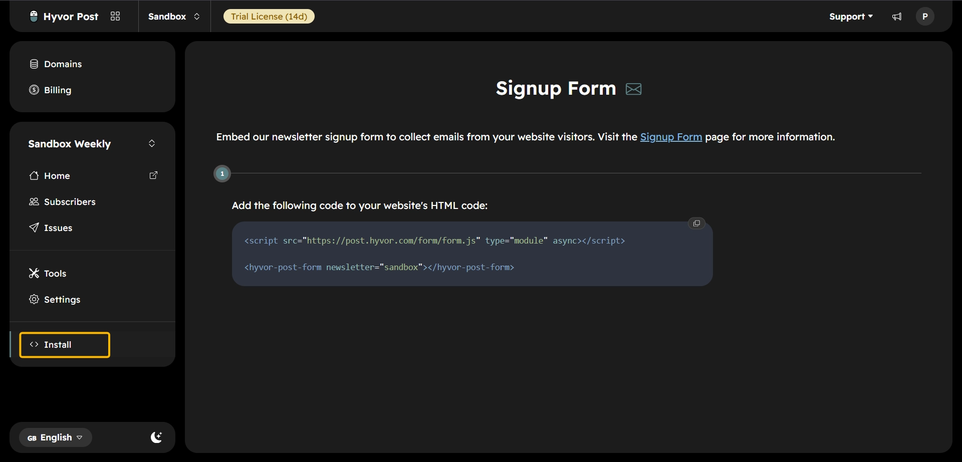Click the Install code brackets icon
The image size is (962, 462).
[34, 344]
